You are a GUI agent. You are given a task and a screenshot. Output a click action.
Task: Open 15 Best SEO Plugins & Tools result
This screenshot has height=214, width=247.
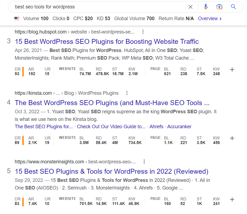(x=112, y=172)
